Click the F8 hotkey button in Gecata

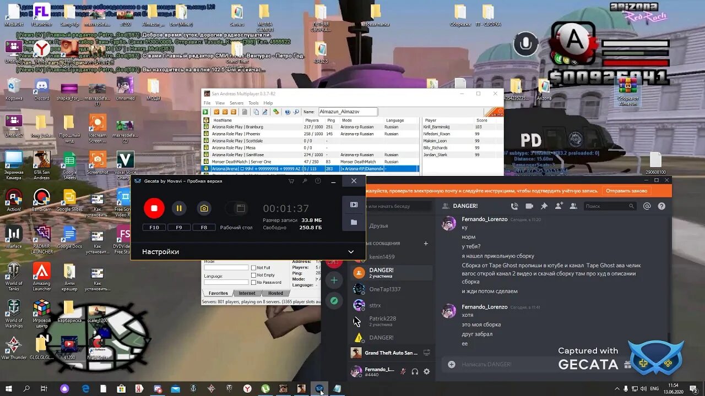pyautogui.click(x=204, y=227)
